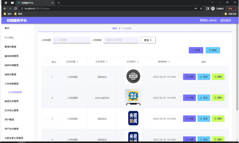Open the saved password key icon

[196, 9]
